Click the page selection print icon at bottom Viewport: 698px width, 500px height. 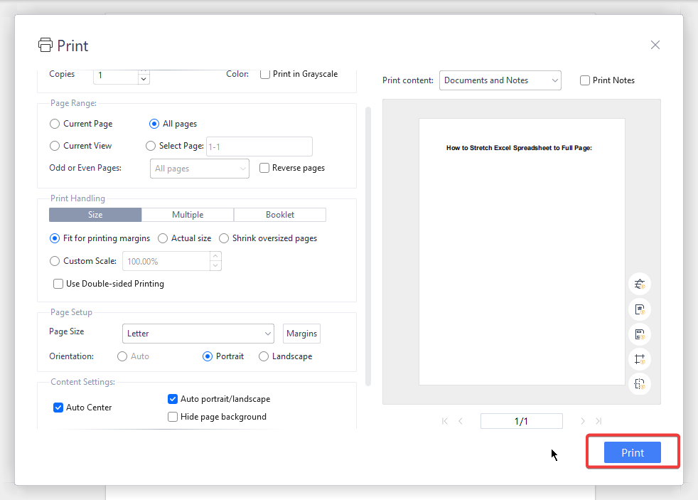639,384
